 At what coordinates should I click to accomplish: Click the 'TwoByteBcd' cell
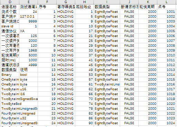(11, 104)
